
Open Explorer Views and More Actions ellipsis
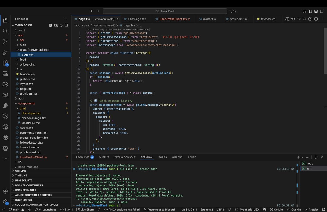click(66, 19)
